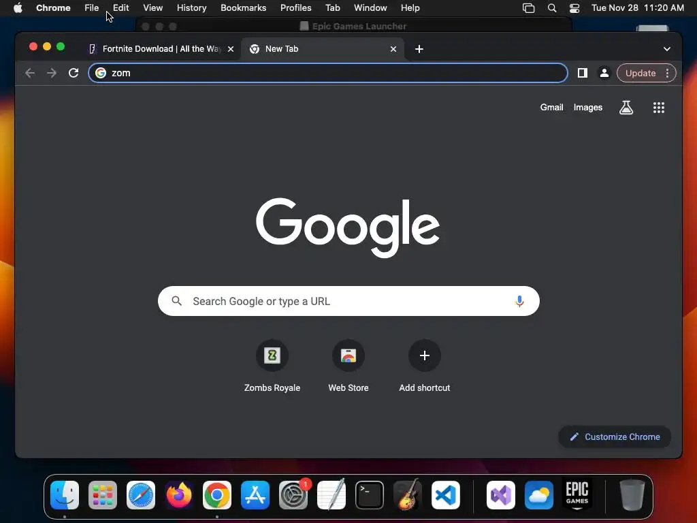Close the Fortnite Download tab
Screen dimensions: 697x523
tap(231, 49)
